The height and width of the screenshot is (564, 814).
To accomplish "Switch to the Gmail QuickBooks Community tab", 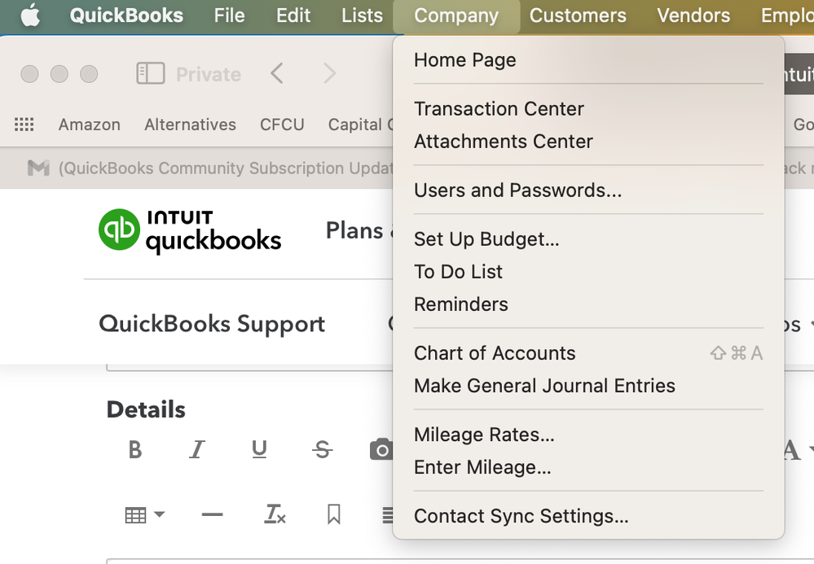I will tap(209, 168).
